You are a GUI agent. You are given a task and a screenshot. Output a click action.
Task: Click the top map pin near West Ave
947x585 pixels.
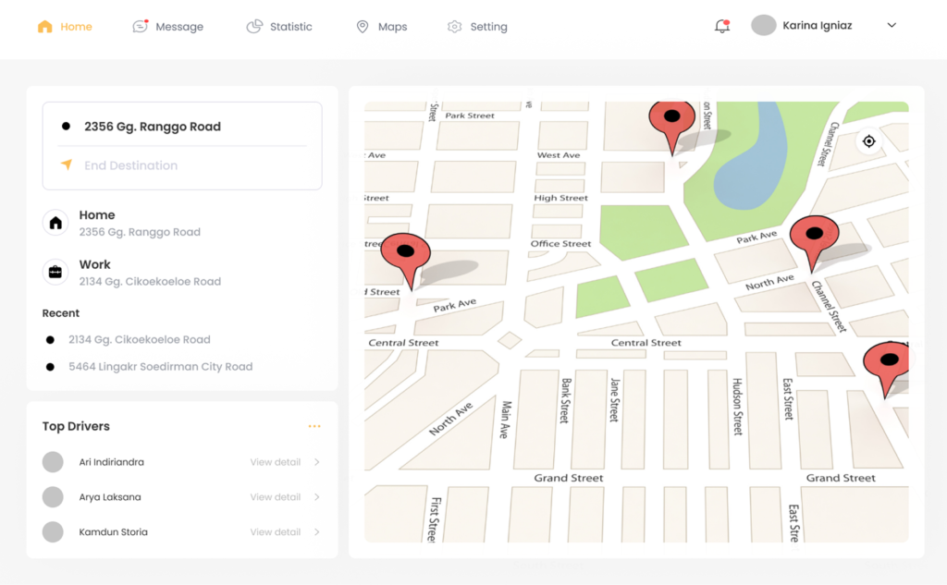(672, 120)
